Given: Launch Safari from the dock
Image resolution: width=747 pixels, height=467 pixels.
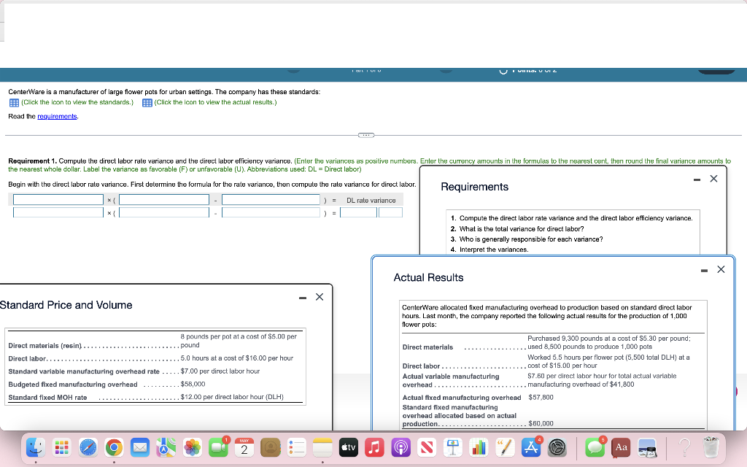Looking at the screenshot, I should point(88,447).
